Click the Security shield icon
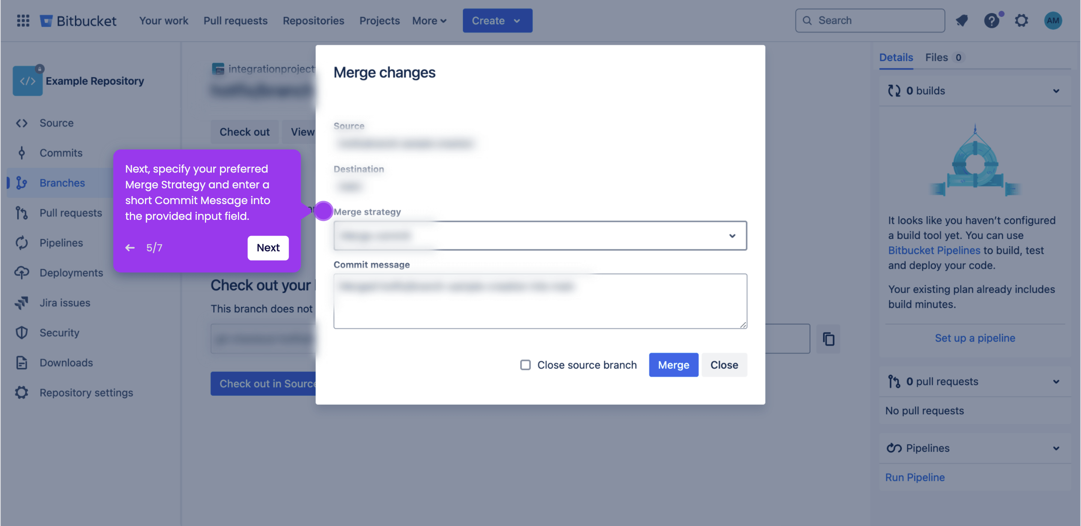This screenshot has width=1081, height=526. coord(22,333)
